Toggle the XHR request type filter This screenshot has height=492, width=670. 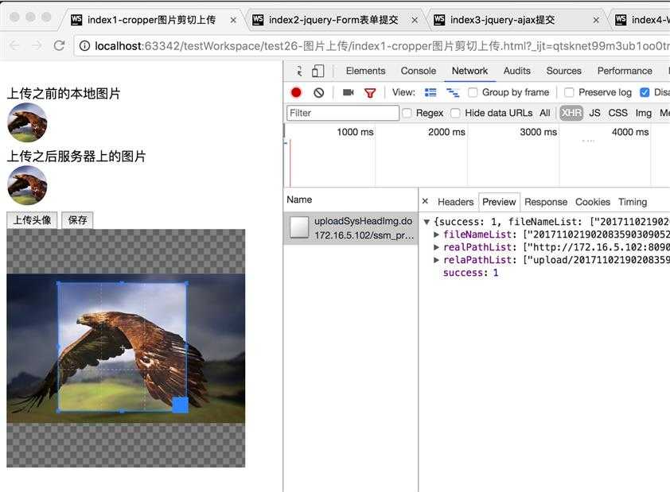571,113
